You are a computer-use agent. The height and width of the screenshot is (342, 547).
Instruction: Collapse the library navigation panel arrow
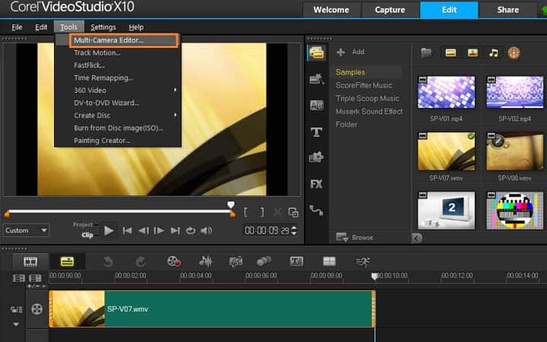pos(416,238)
